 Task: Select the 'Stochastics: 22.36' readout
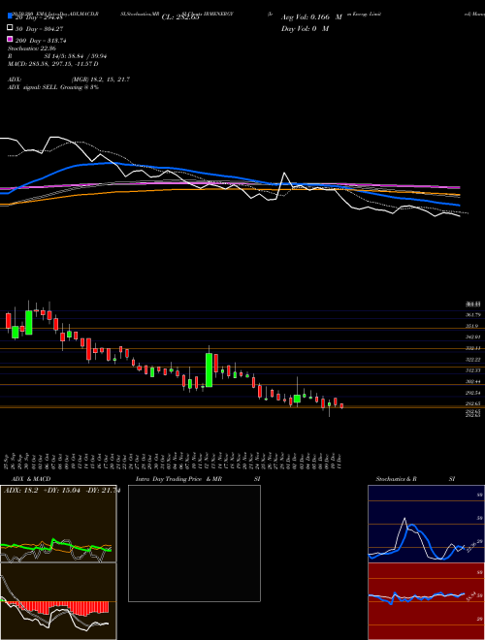(32, 48)
